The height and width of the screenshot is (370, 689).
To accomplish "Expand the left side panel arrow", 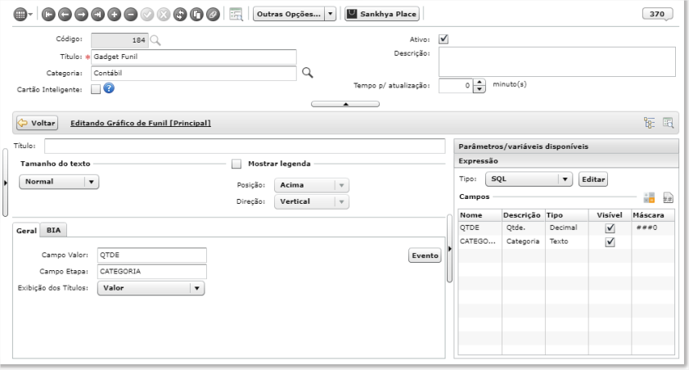I will click(5, 183).
